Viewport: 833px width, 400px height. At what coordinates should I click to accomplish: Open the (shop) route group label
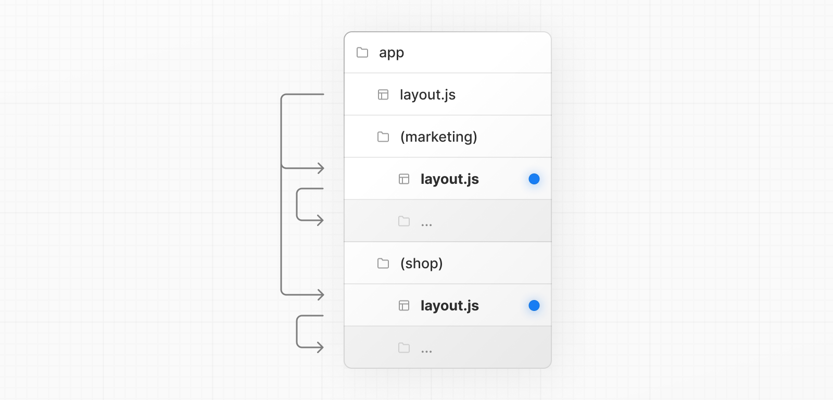click(x=421, y=264)
